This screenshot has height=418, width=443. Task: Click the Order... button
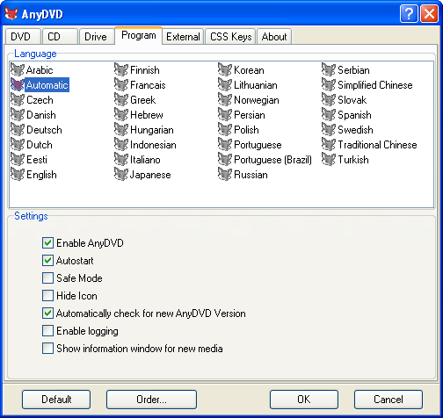coord(151,400)
